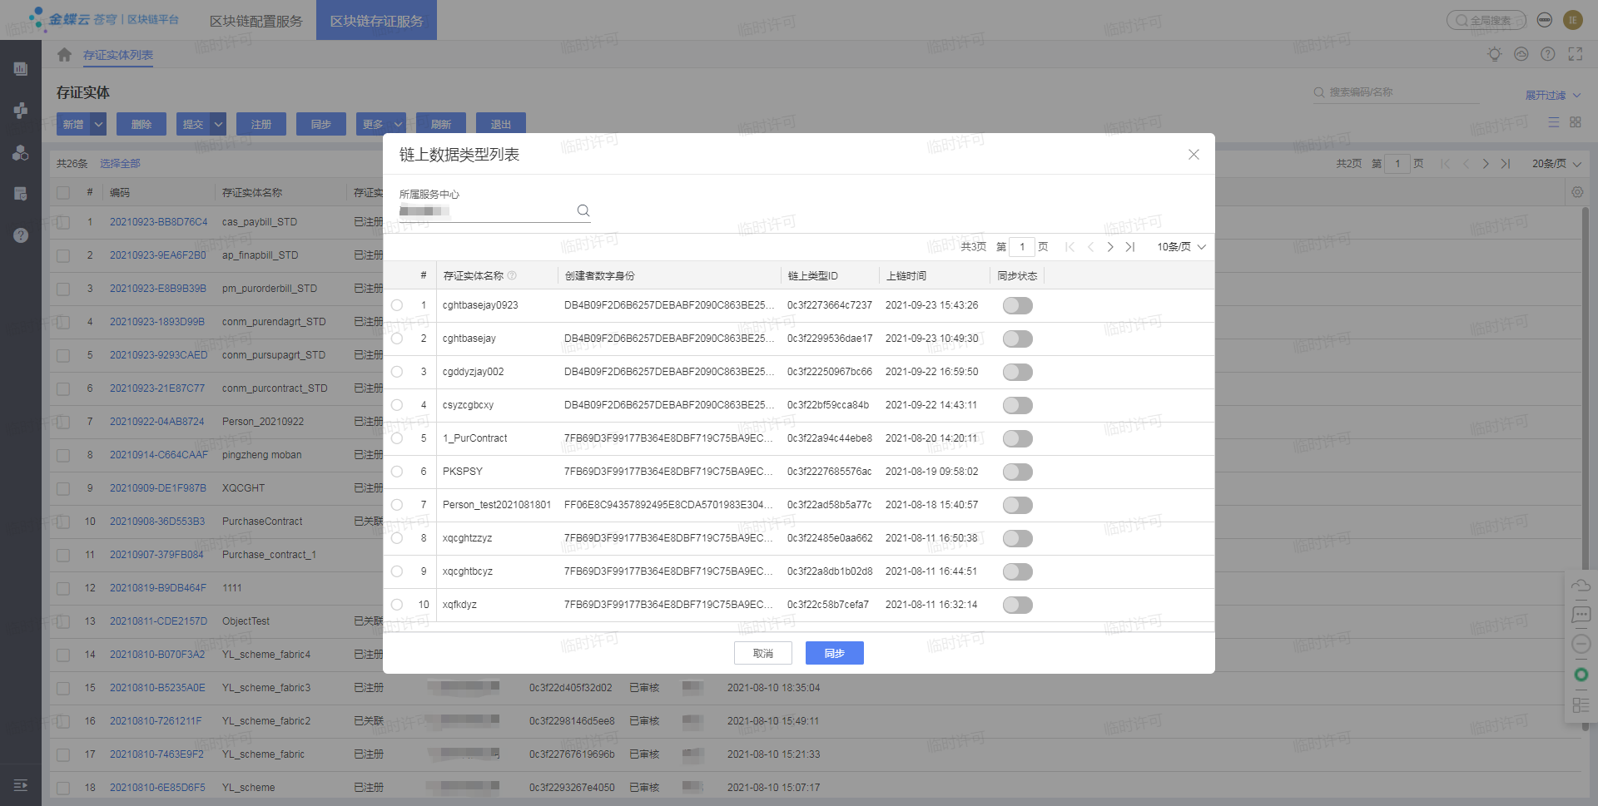Click the 注册 button
Image resolution: width=1598 pixels, height=806 pixels.
(261, 124)
